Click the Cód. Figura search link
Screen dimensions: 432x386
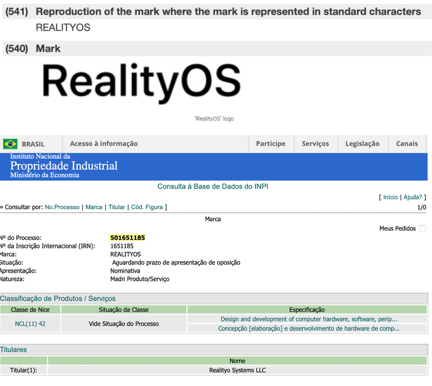pos(147,207)
